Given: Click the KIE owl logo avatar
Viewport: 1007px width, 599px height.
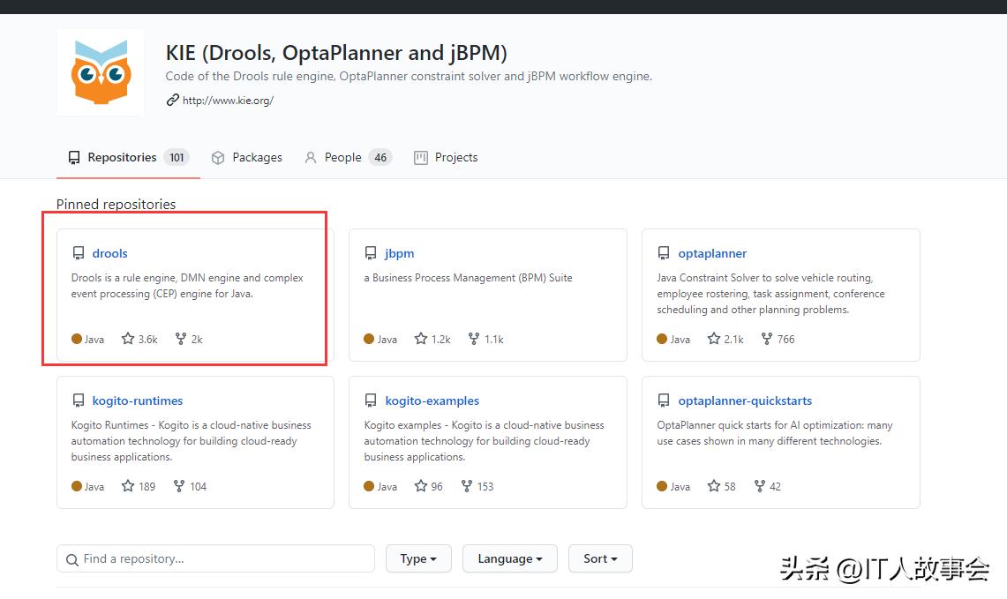Looking at the screenshot, I should pos(101,72).
